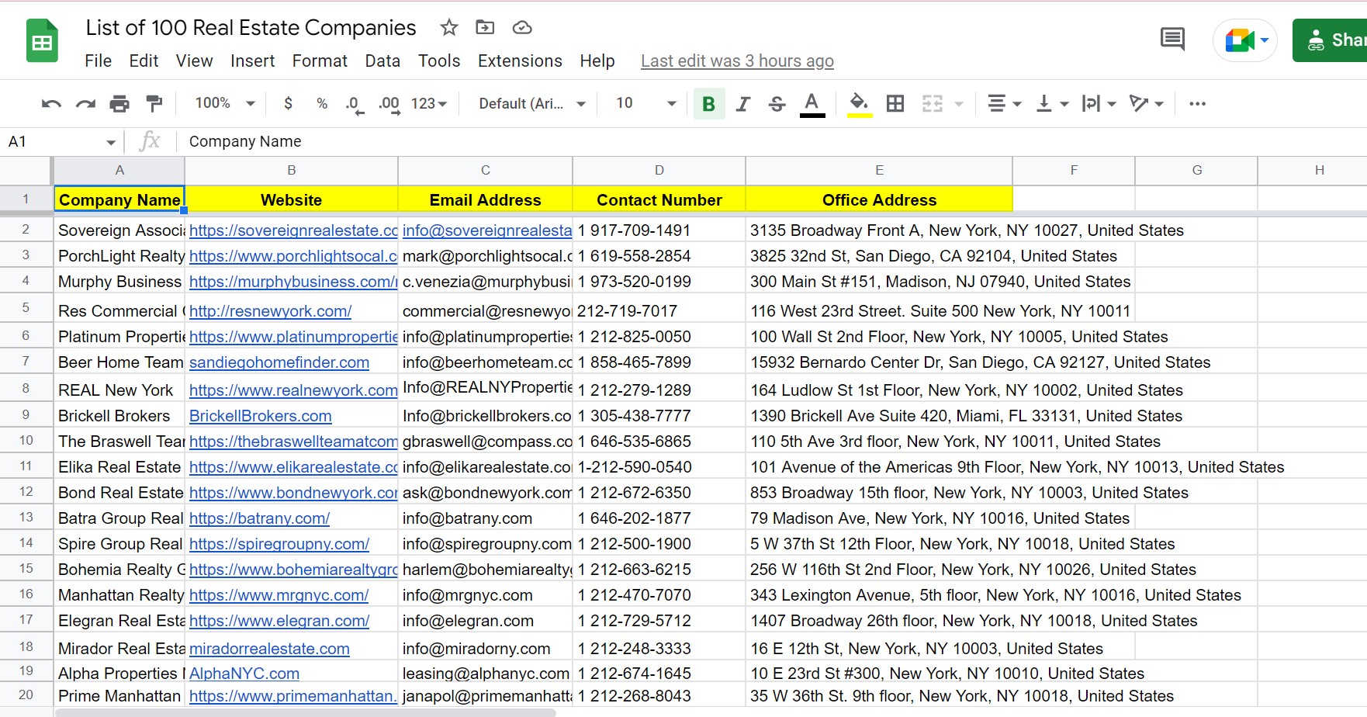The width and height of the screenshot is (1367, 717).
Task: Open the Format menu
Action: (320, 61)
